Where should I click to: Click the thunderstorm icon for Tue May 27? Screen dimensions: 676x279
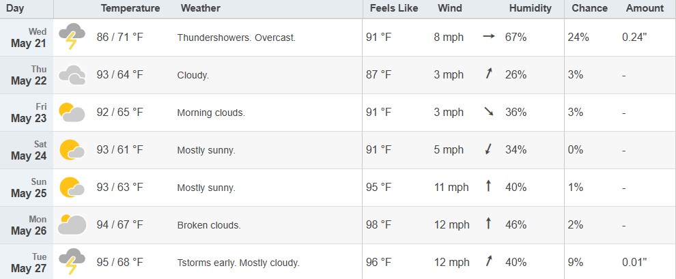(72, 261)
